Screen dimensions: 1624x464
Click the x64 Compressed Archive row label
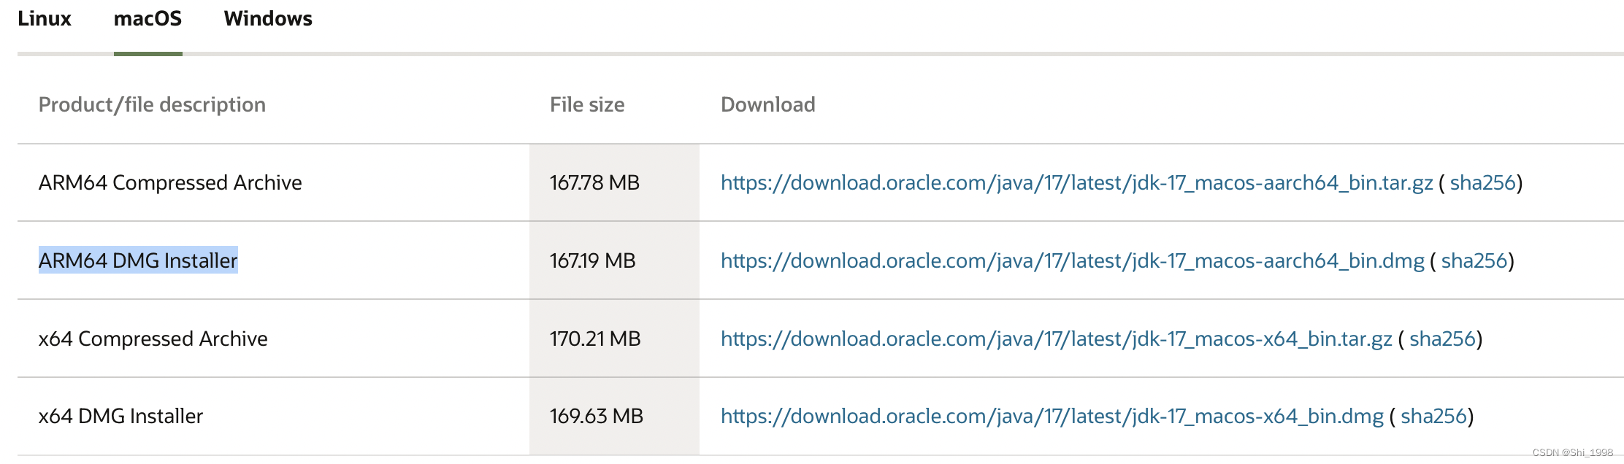153,339
